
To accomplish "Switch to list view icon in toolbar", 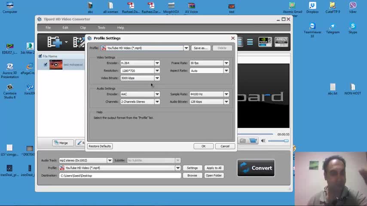I will tap(250, 42).
